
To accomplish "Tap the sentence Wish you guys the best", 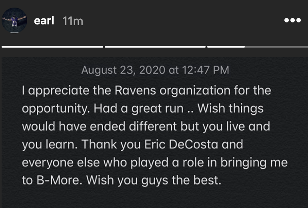I will 154,180.
